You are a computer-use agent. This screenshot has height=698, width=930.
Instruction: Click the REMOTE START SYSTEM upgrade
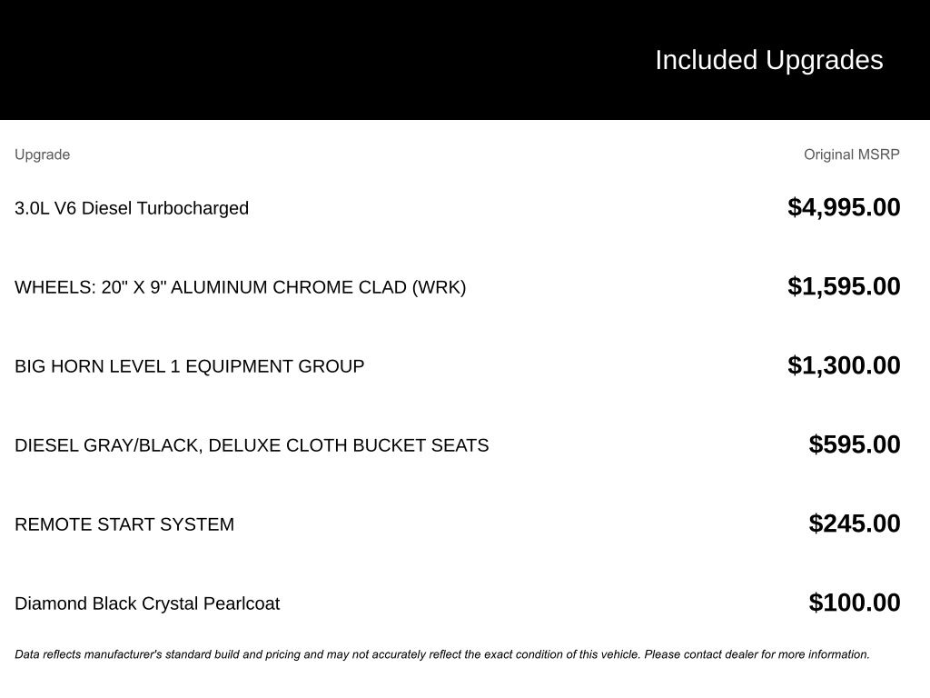click(124, 524)
